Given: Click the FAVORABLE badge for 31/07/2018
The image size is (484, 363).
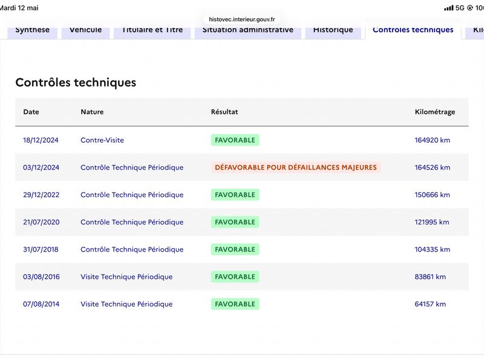Looking at the screenshot, I should (x=235, y=249).
